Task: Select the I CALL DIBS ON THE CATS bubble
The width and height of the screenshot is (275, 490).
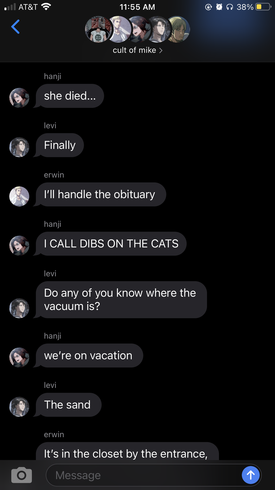Action: (x=111, y=244)
